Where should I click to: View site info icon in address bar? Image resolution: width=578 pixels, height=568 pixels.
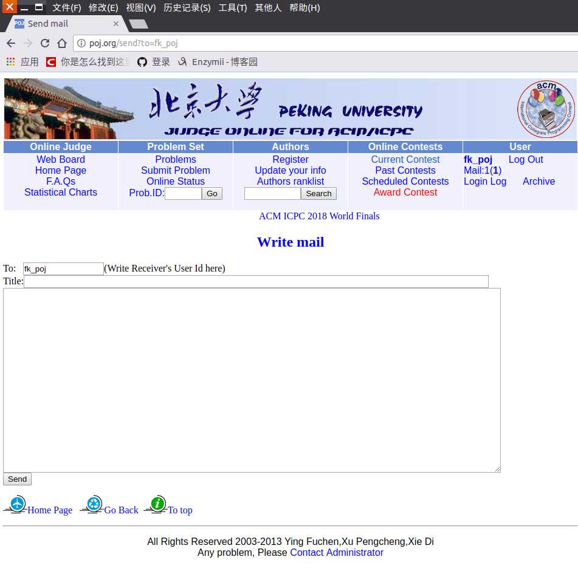[x=81, y=43]
